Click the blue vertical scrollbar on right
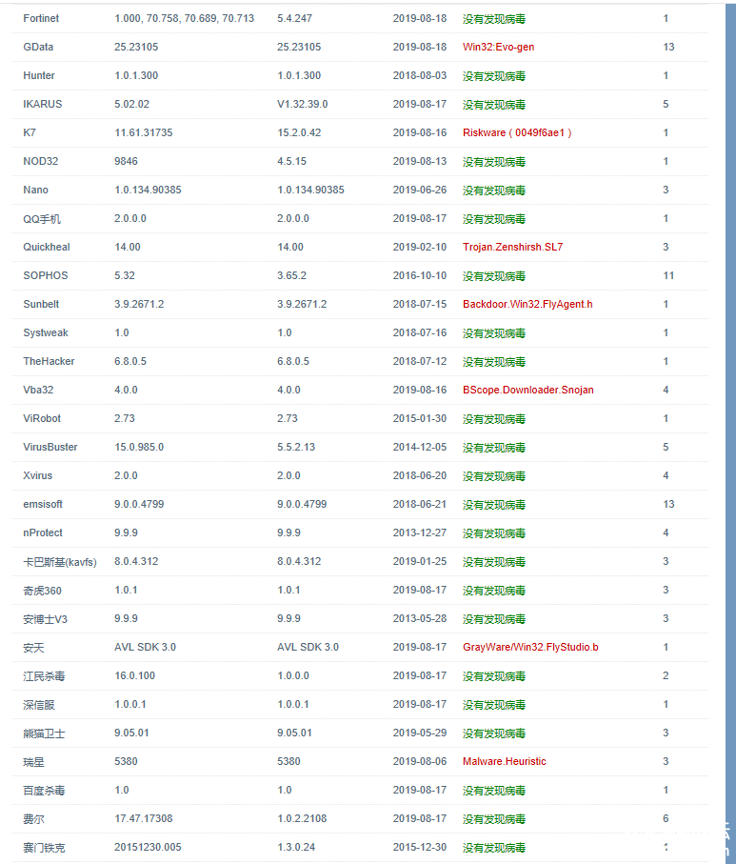Screen dimensions: 736x864 [730, 432]
